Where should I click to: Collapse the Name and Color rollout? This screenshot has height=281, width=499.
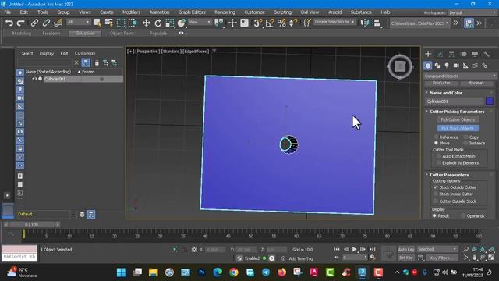coord(427,93)
